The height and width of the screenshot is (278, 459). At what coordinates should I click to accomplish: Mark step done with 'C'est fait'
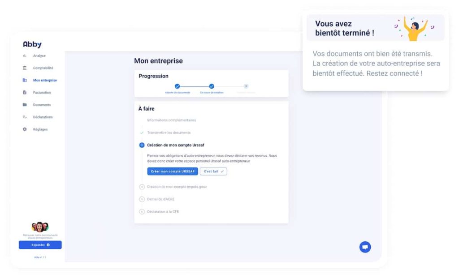(x=213, y=171)
